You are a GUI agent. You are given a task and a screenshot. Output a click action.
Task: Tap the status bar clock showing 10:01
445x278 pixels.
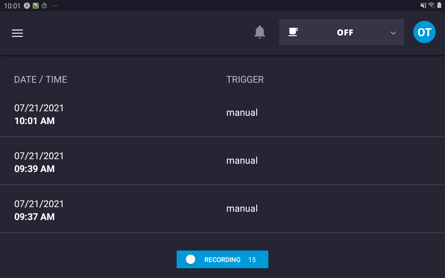click(x=12, y=6)
